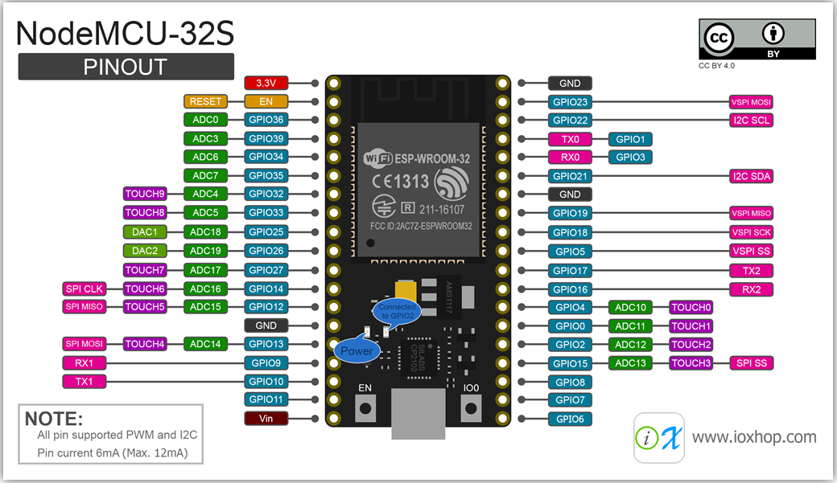Click the ADC14 label
Viewport: 837px width, 483px height.
tap(205, 344)
